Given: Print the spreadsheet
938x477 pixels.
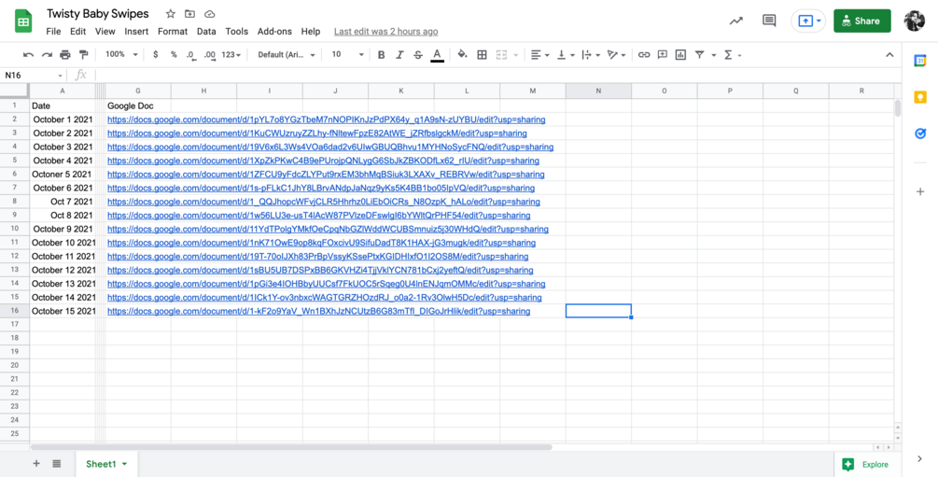Looking at the screenshot, I should (65, 54).
